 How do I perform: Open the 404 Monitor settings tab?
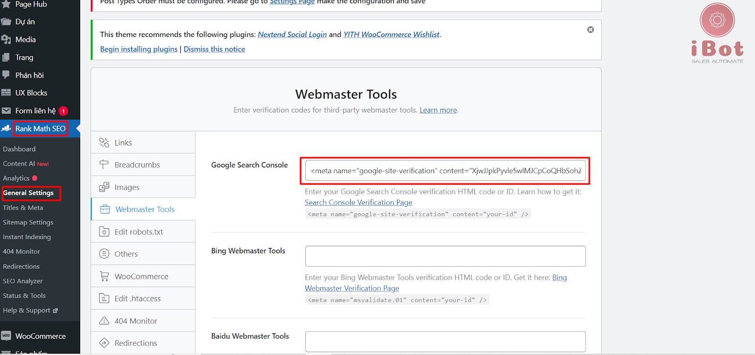143,321
